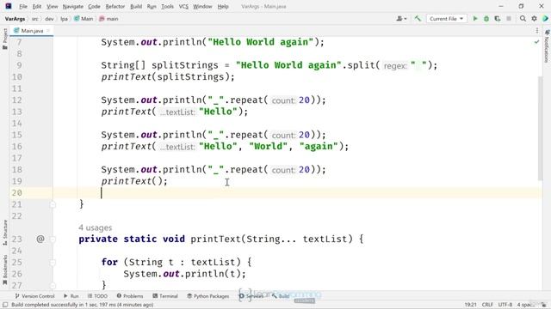Click for loop end fold marker on line 27
Screen dimensions: 551x309
point(53,285)
